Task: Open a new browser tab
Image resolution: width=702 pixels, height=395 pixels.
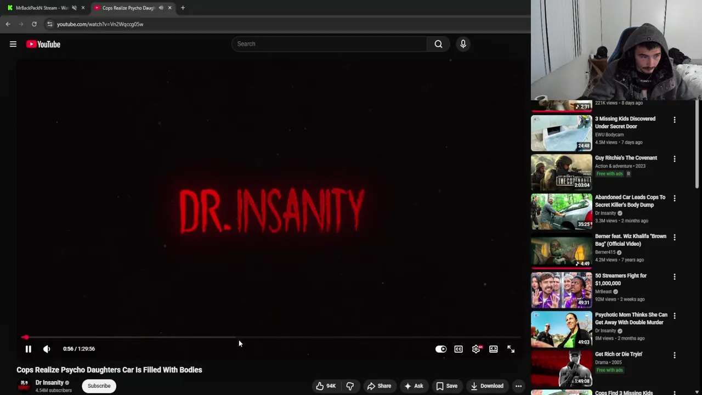Action: (183, 8)
